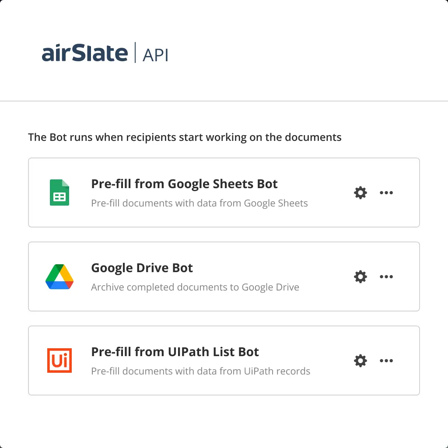
Task: Click the Google Drive Bot title
Action: pyautogui.click(x=142, y=268)
